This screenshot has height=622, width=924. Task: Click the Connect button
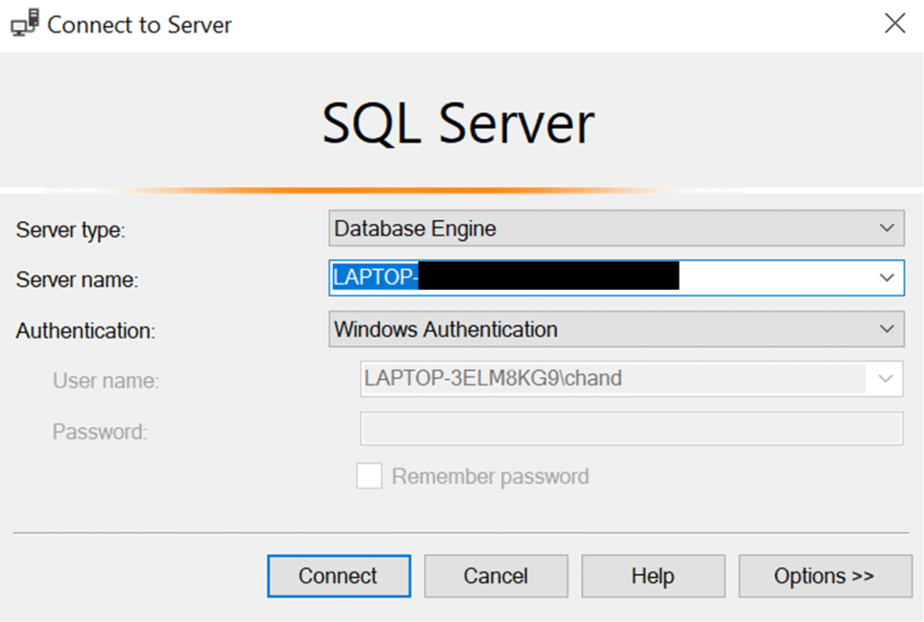339,576
